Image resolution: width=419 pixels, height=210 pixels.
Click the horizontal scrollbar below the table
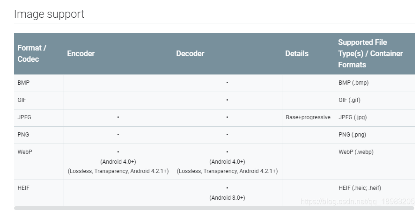coord(214,208)
